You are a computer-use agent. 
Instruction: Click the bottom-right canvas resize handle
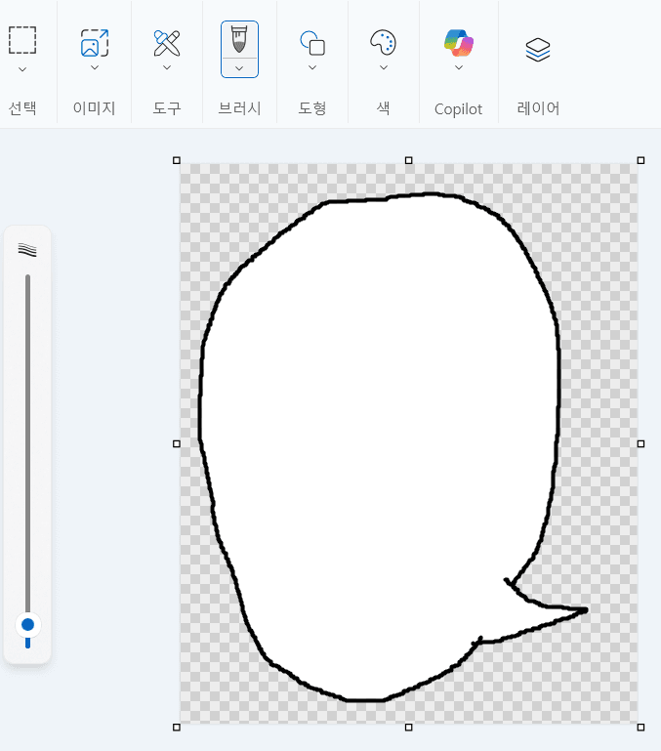tap(640, 727)
